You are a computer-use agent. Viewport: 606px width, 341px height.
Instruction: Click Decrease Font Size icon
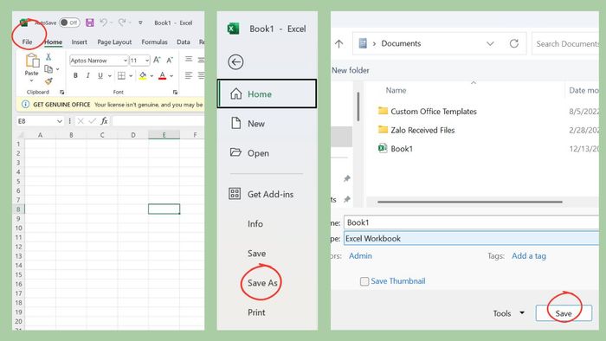[x=170, y=60]
